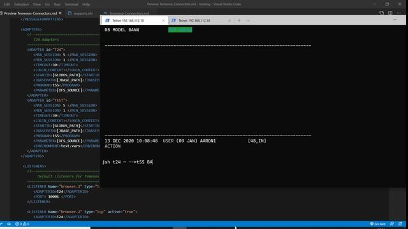Screen dimensions: 408x229
Task: Click the ENVIRONMENT test.vars line
Action: coord(66,146)
